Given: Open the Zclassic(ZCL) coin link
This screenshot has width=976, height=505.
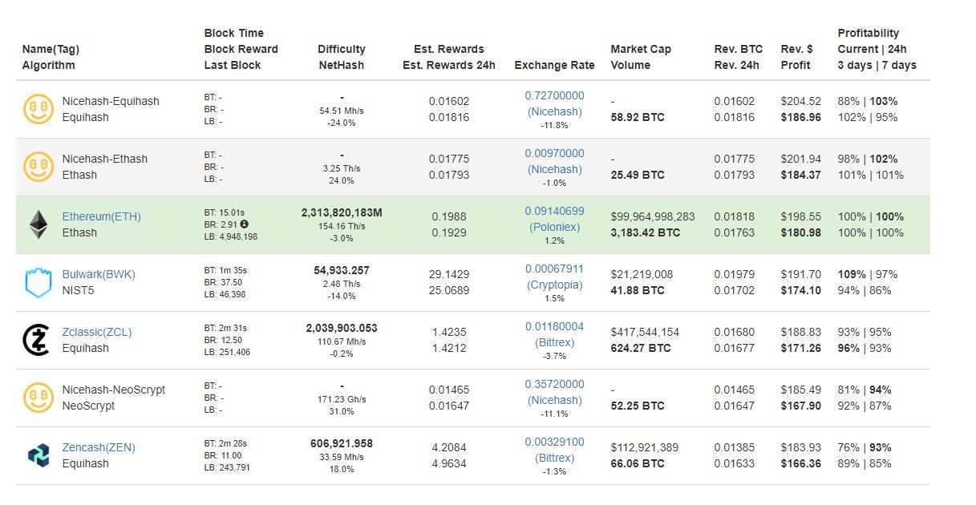Looking at the screenshot, I should [97, 332].
